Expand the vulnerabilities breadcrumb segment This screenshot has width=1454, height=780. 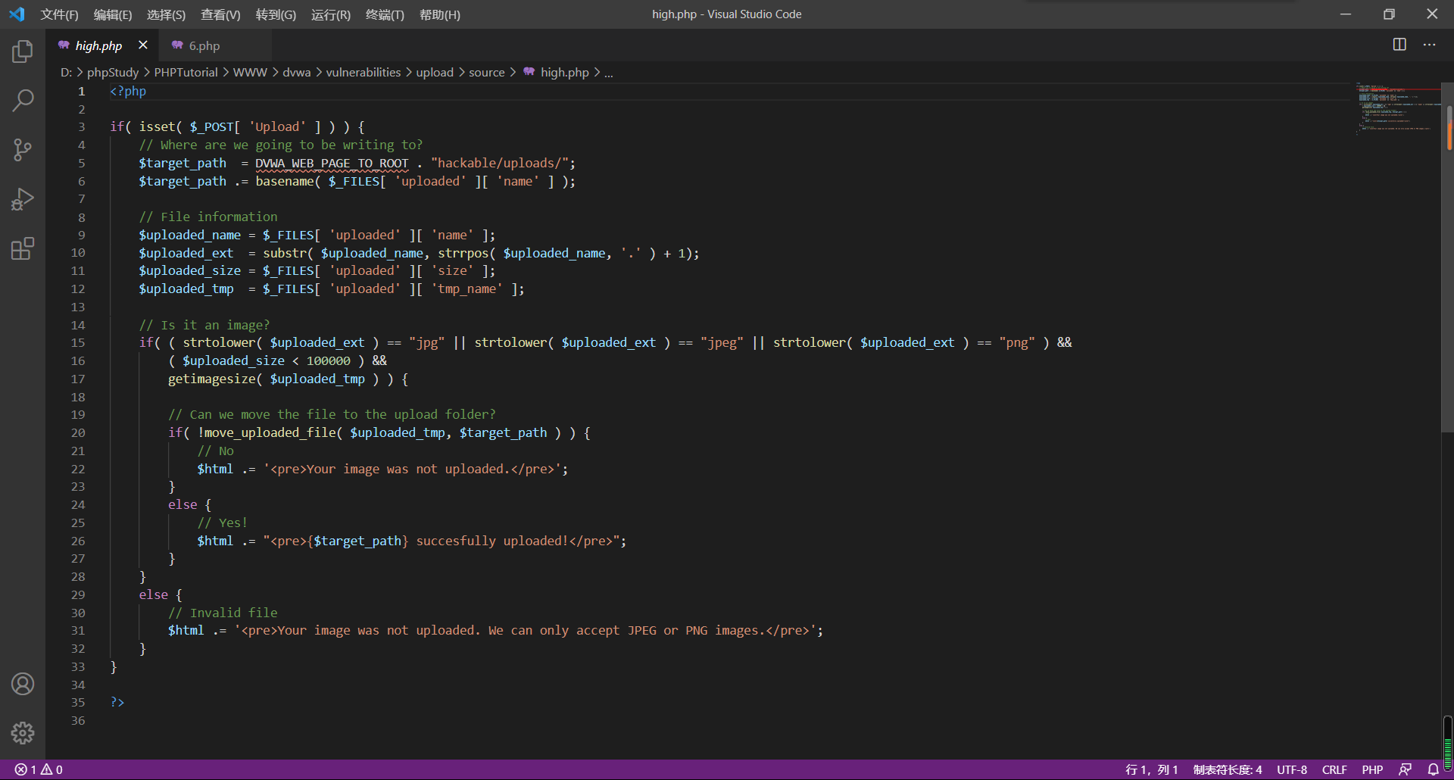363,72
